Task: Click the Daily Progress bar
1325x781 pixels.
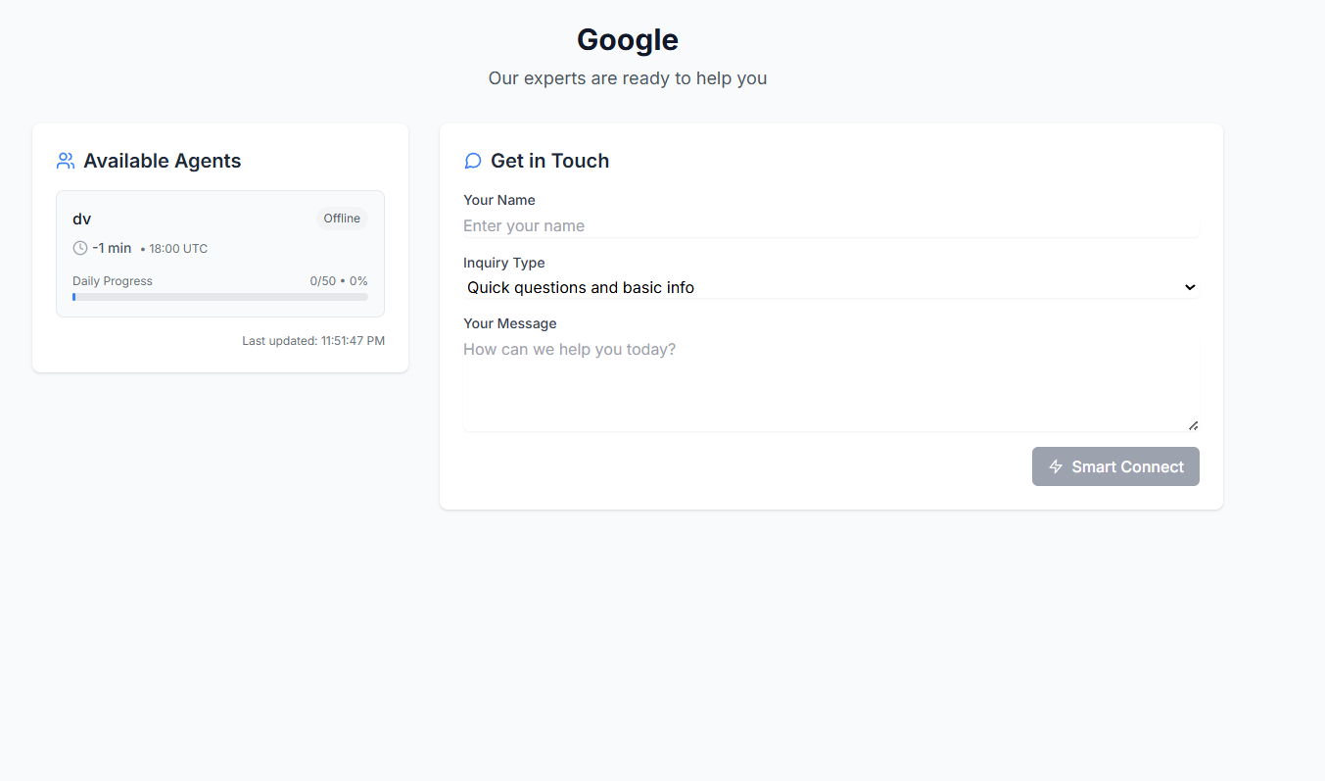Action: tap(219, 297)
